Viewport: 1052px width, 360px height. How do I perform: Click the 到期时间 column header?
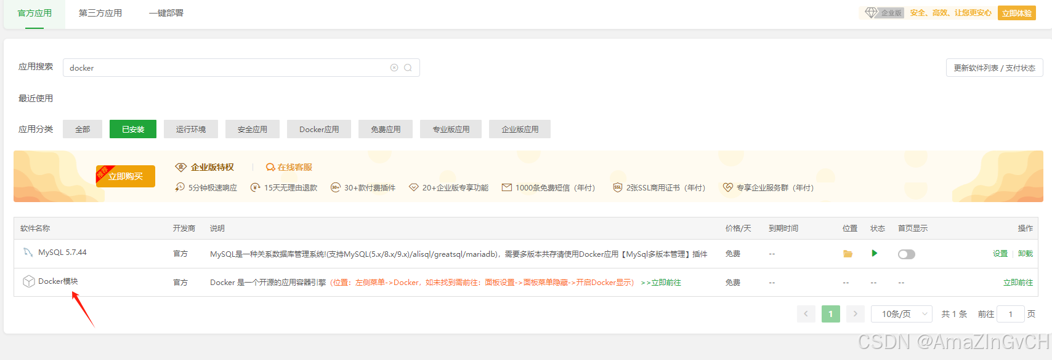[x=783, y=228]
